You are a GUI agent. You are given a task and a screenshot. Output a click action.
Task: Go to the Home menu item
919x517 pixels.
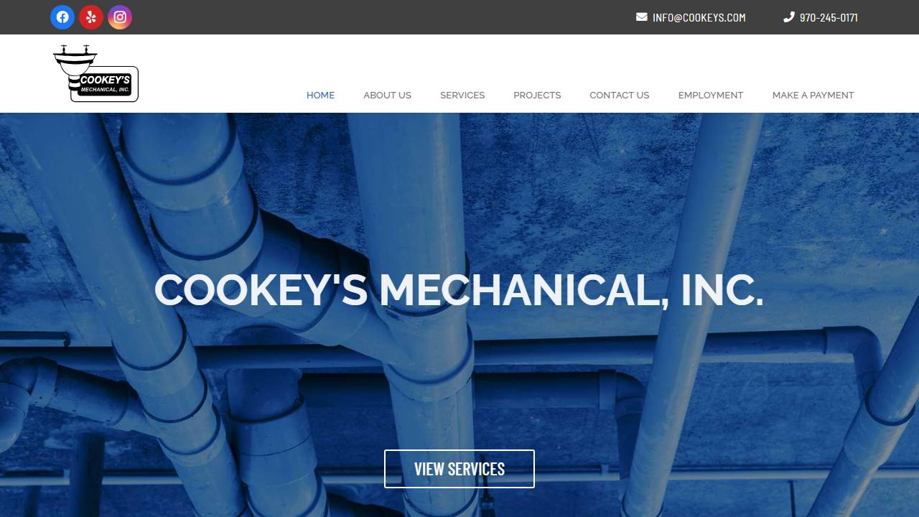(320, 95)
